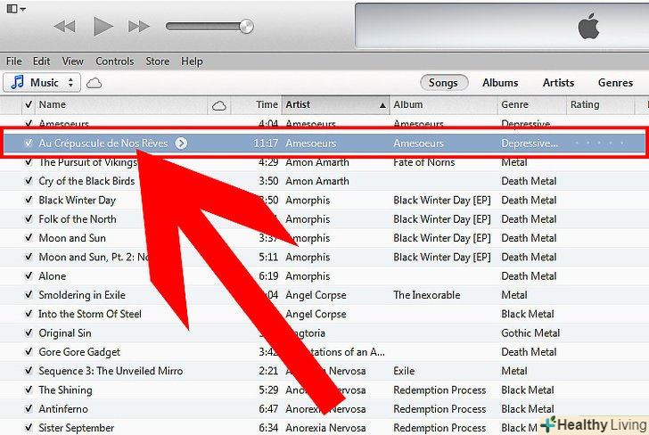Open the Music library selector dropdown
The height and width of the screenshot is (435, 649).
(x=42, y=82)
